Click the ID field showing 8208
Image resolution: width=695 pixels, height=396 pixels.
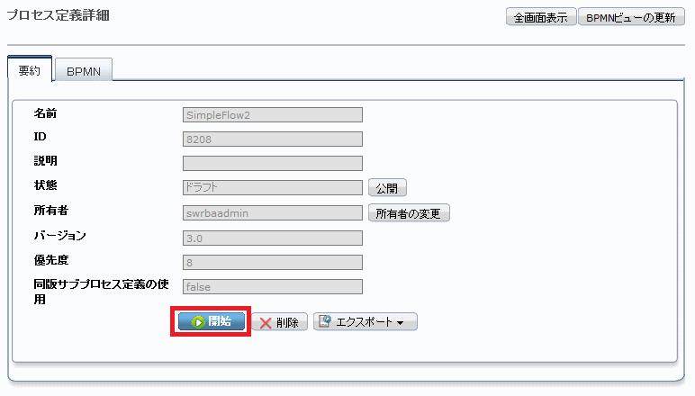tap(273, 139)
